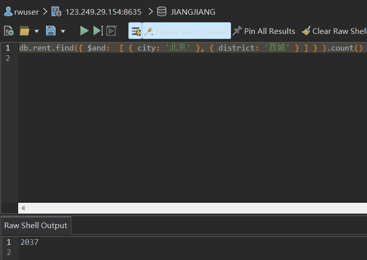This screenshot has height=260, width=367.
Task: Toggle the Enable Query Assist button
Action: coord(187,31)
